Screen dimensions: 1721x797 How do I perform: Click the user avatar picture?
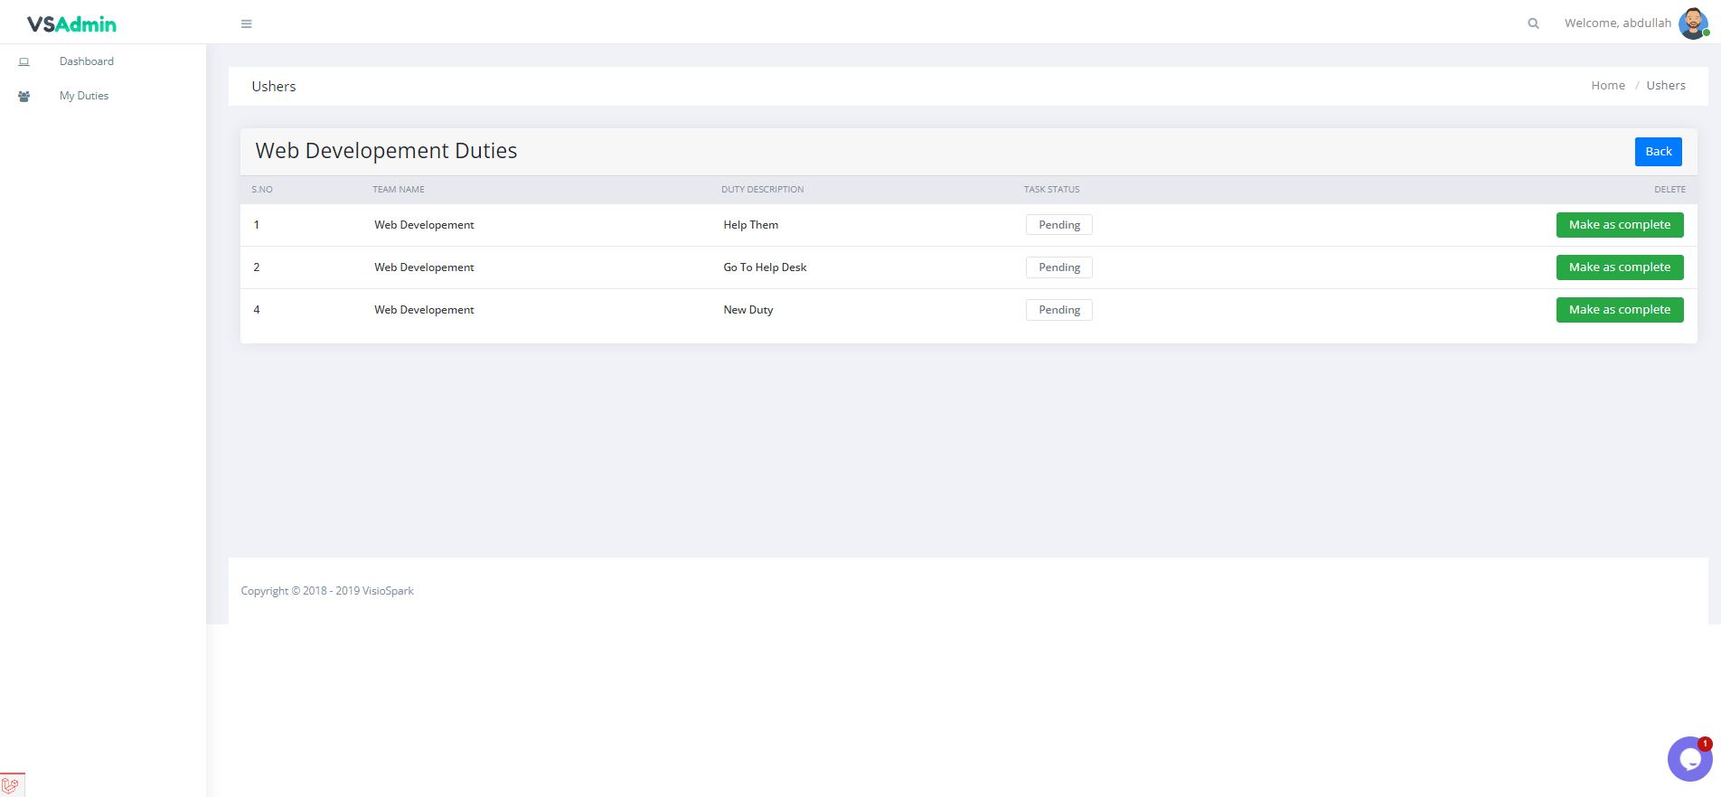coord(1692,23)
